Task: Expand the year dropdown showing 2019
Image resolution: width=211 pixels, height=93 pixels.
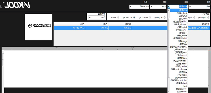Action: point(151,6)
